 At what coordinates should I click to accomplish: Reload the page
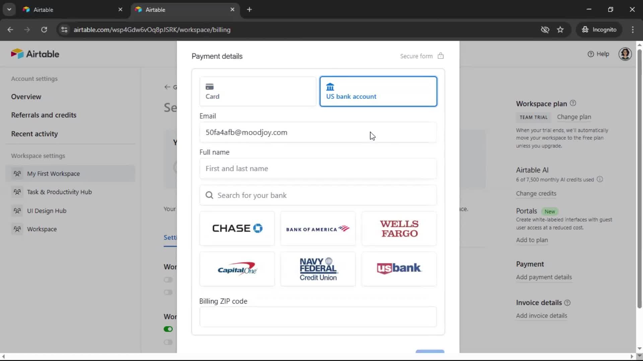(x=44, y=29)
